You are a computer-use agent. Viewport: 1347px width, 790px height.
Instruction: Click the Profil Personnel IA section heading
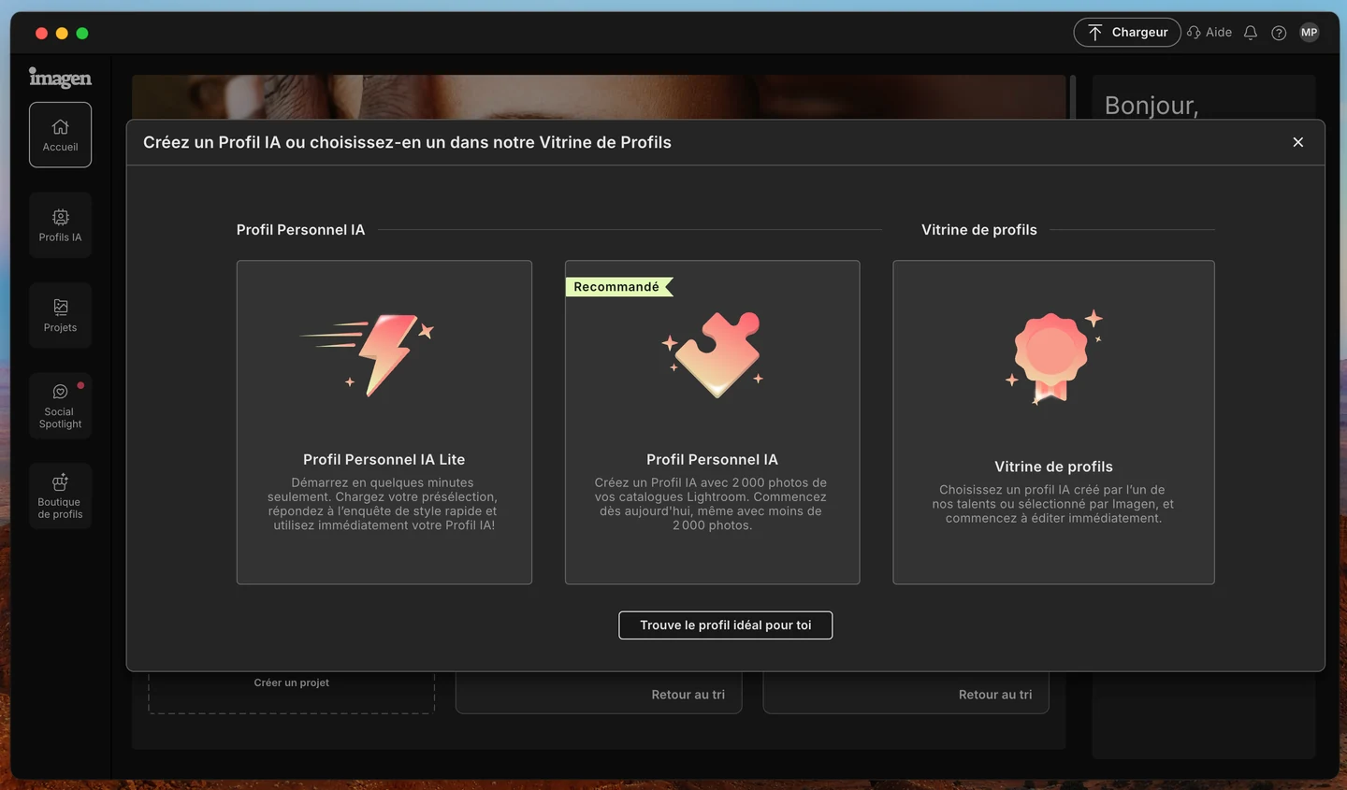pyautogui.click(x=300, y=230)
